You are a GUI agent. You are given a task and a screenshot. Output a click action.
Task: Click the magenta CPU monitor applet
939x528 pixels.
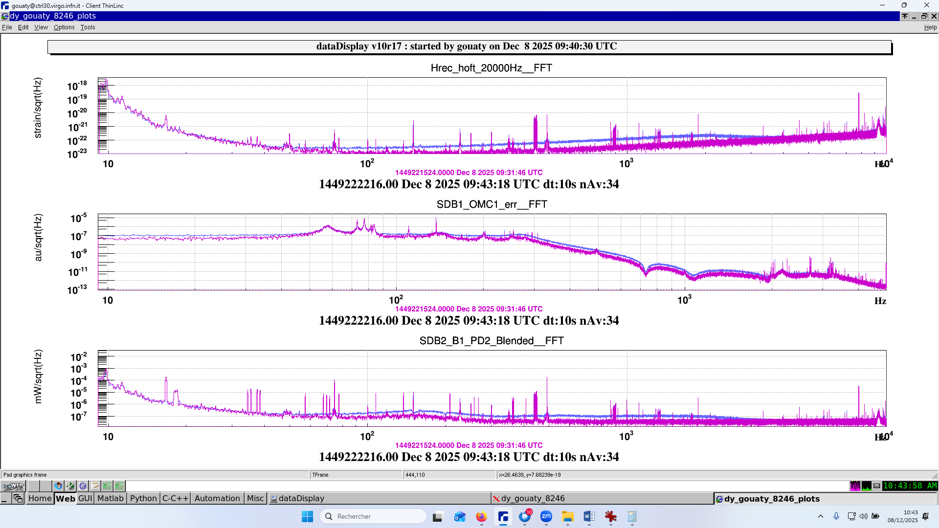coord(855,486)
